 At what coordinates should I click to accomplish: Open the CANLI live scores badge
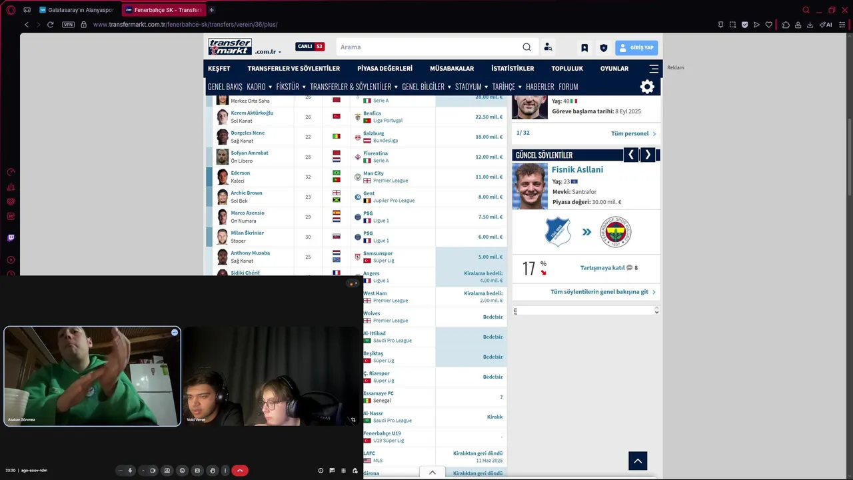(x=310, y=47)
